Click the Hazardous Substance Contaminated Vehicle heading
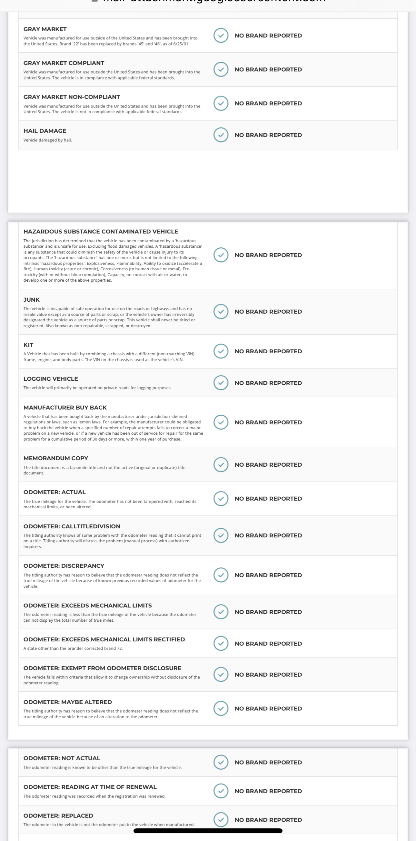This screenshot has width=416, height=841. [x=101, y=232]
